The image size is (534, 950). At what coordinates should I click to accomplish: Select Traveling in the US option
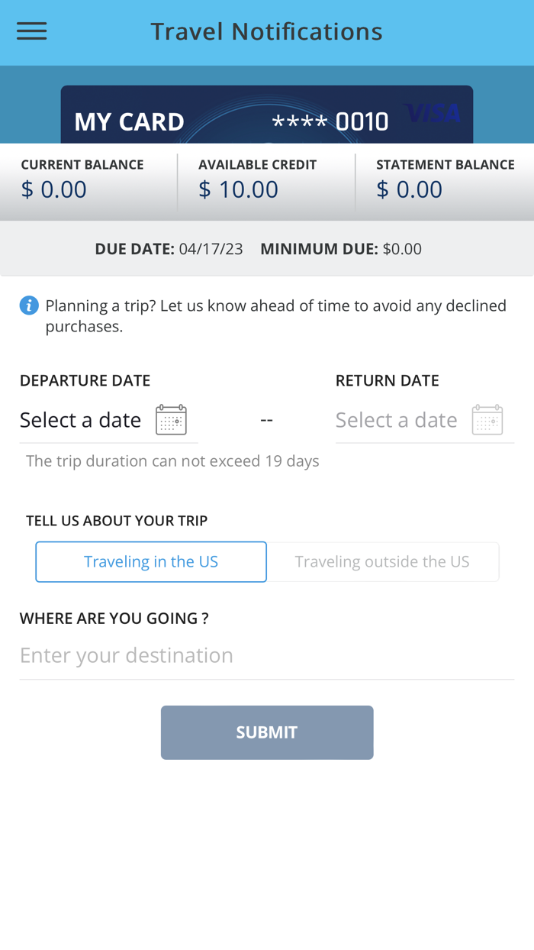[151, 562]
